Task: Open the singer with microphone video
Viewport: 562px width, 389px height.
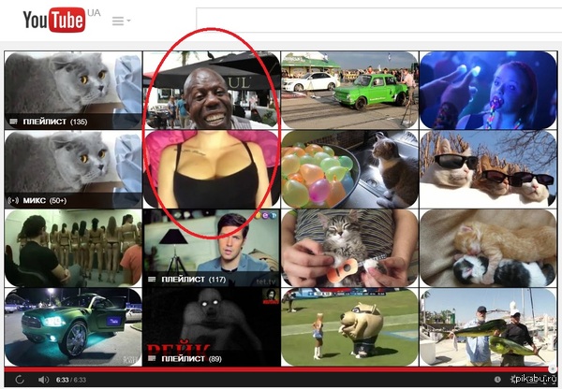Action: [x=488, y=90]
